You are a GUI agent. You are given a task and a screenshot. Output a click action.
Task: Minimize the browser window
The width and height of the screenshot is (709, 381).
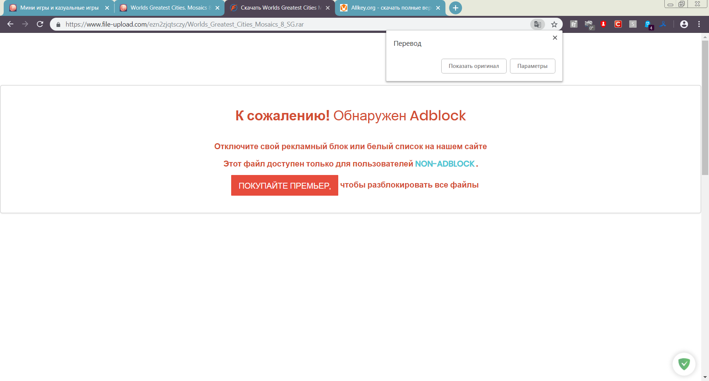tap(671, 4)
